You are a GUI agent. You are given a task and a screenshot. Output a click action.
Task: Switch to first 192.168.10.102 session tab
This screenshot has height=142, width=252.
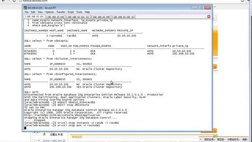pyautogui.click(x=55, y=17)
